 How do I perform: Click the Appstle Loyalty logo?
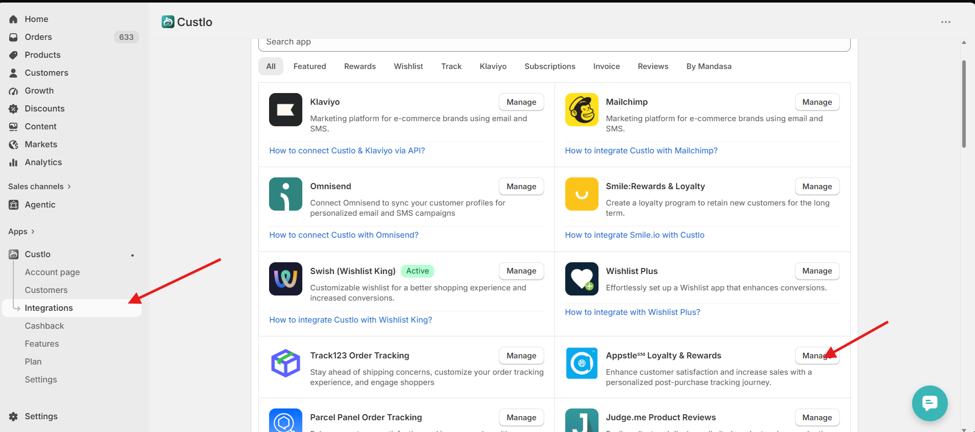[582, 363]
